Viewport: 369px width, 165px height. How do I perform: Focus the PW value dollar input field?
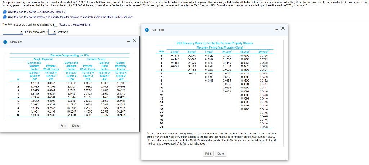pyautogui.click(x=56, y=25)
